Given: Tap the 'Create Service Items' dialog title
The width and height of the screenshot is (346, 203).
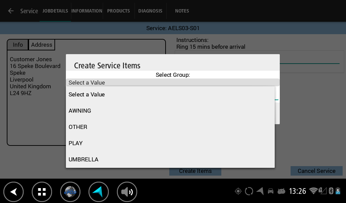Looking at the screenshot, I should [x=107, y=66].
